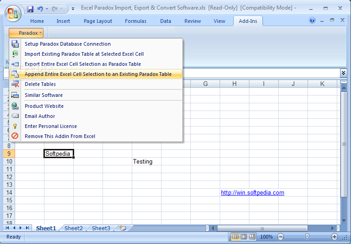Choose Remove This Addin From Excel
This screenshot has width=351, height=244.
[96, 136]
